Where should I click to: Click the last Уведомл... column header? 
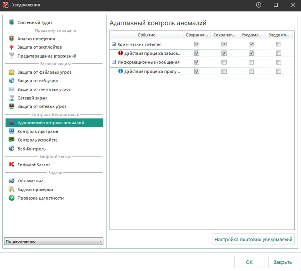(x=279, y=35)
